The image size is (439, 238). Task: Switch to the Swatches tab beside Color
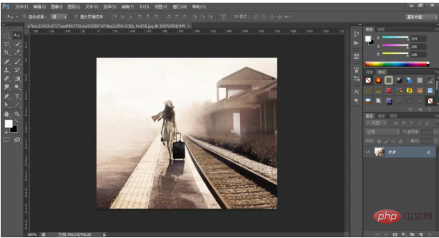(381, 29)
